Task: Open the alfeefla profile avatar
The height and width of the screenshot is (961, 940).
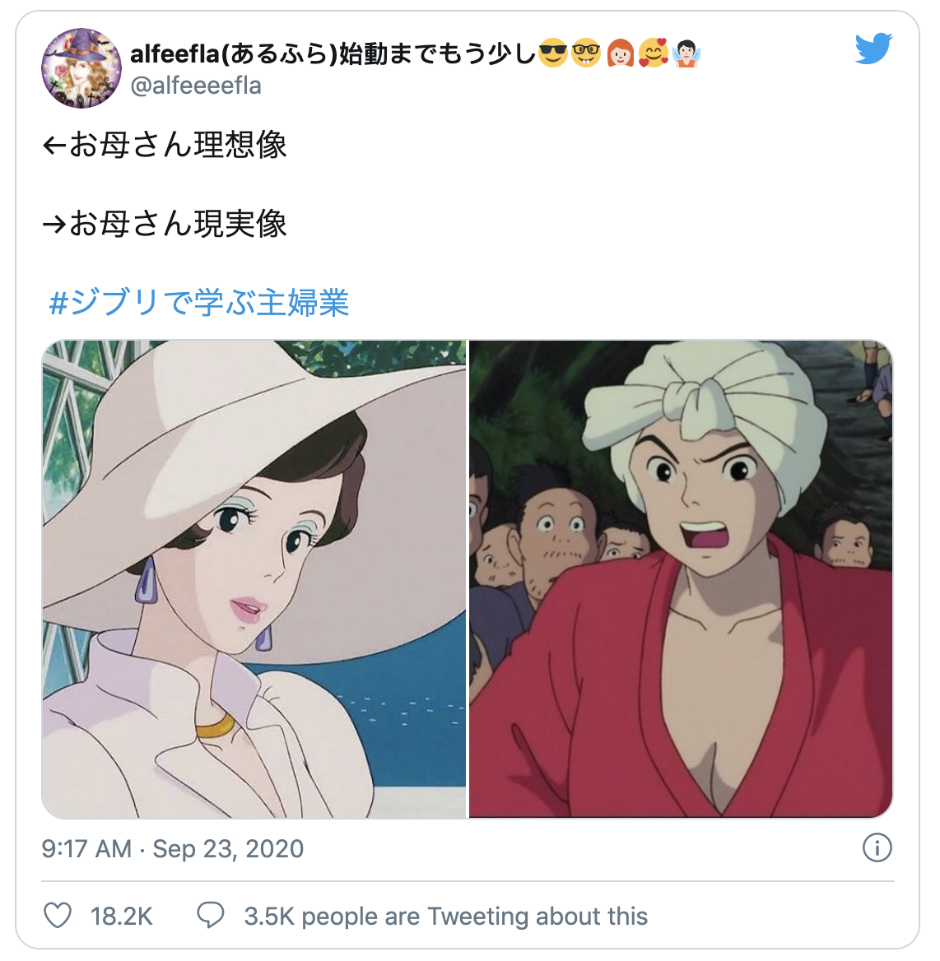Action: pyautogui.click(x=81, y=68)
